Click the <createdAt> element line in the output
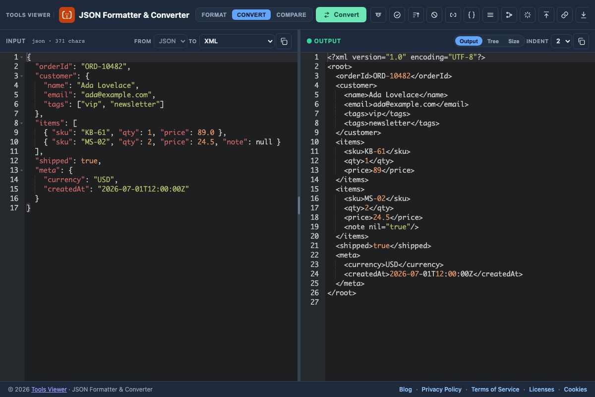This screenshot has height=397, width=595. 433,274
